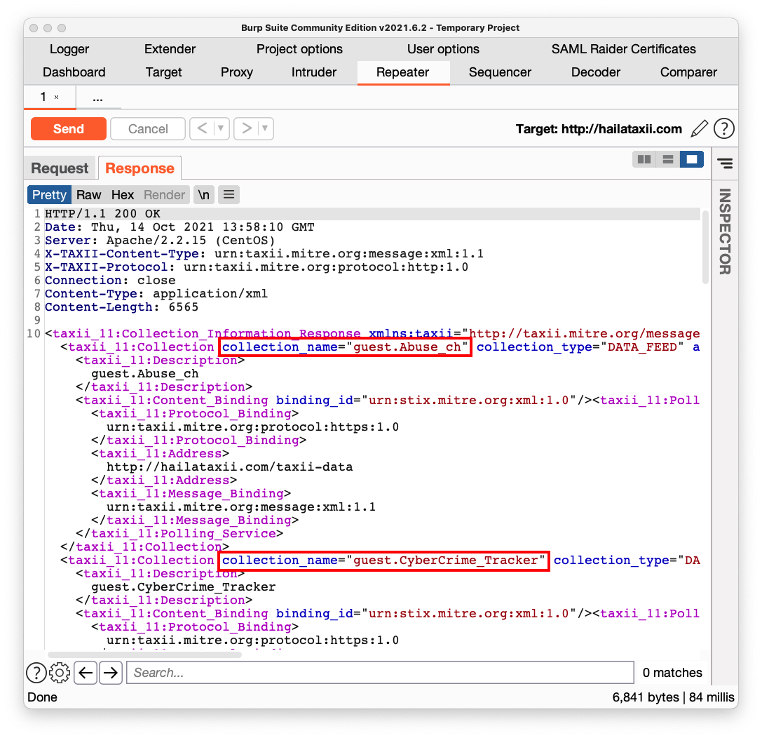Image resolution: width=762 pixels, height=738 pixels.
Task: Go to previous search match arrow
Action: coord(86,673)
